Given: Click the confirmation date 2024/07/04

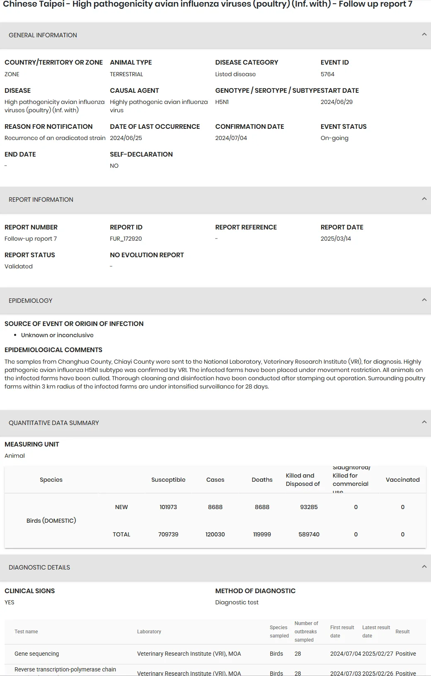Looking at the screenshot, I should click(x=231, y=138).
